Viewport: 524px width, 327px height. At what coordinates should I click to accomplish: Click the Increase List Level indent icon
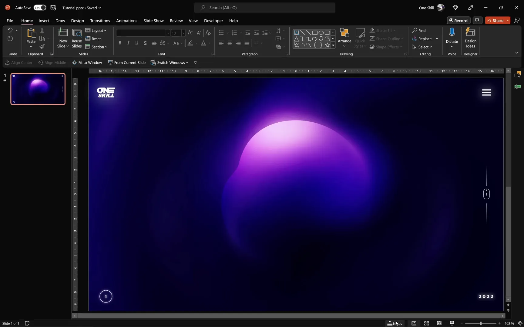[256, 33]
